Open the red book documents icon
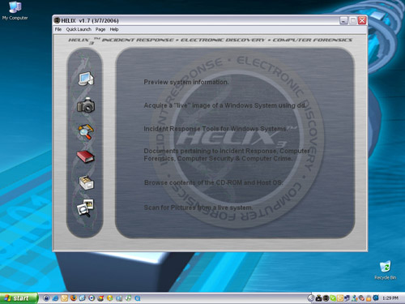This screenshot has height=304, width=405. (86, 156)
